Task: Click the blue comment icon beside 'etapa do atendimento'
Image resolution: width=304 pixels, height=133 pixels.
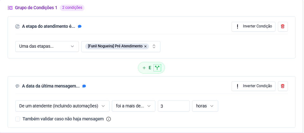Action: 80,27
